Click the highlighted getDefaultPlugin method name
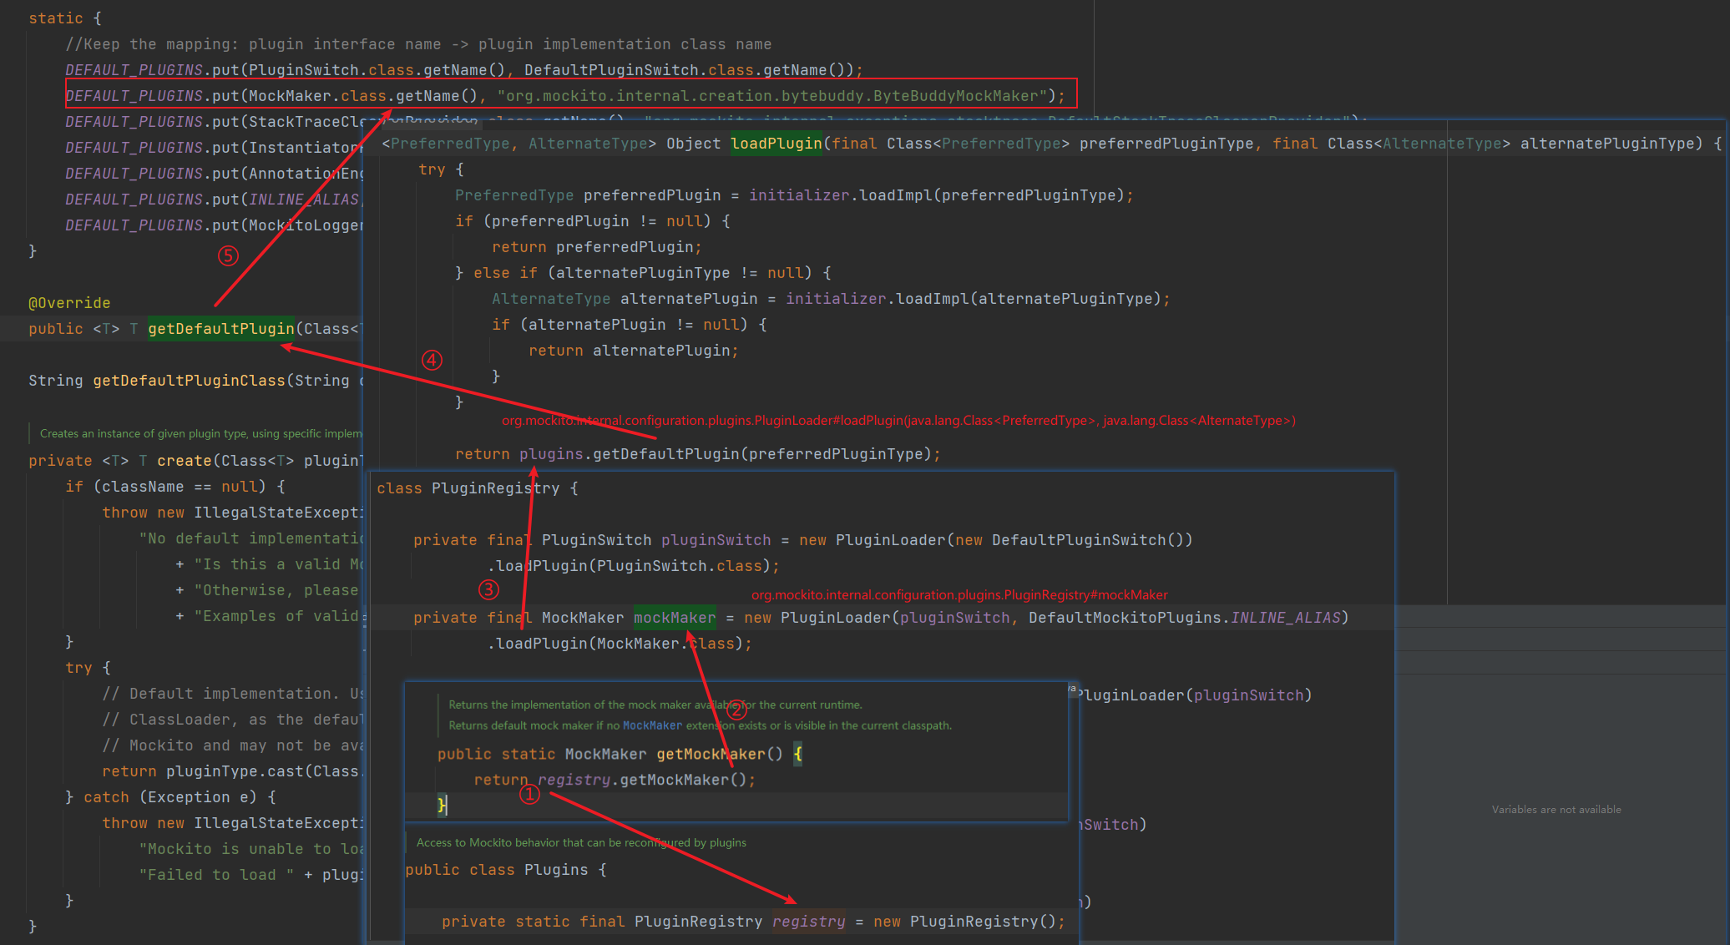Viewport: 1730px width, 945px height. [x=221, y=329]
